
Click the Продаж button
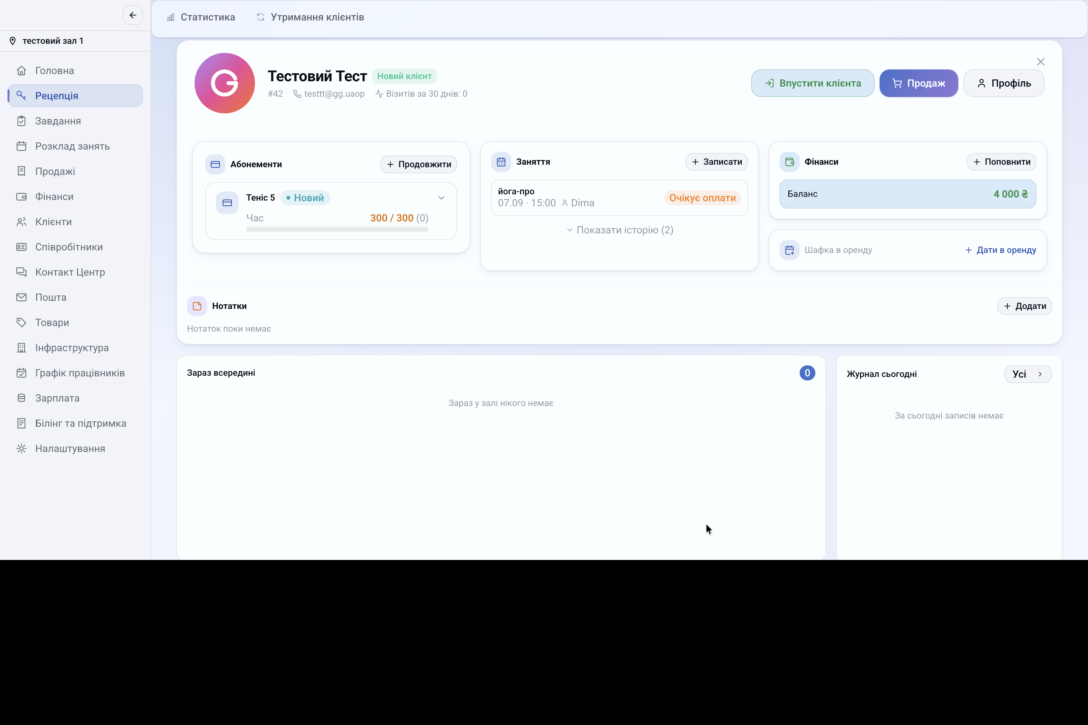coord(918,83)
